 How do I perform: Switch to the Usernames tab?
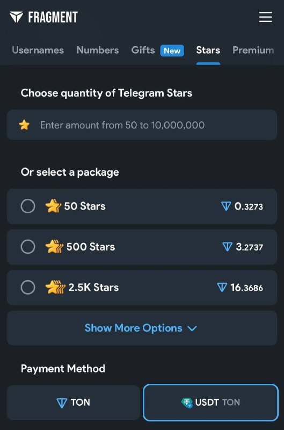click(x=38, y=50)
